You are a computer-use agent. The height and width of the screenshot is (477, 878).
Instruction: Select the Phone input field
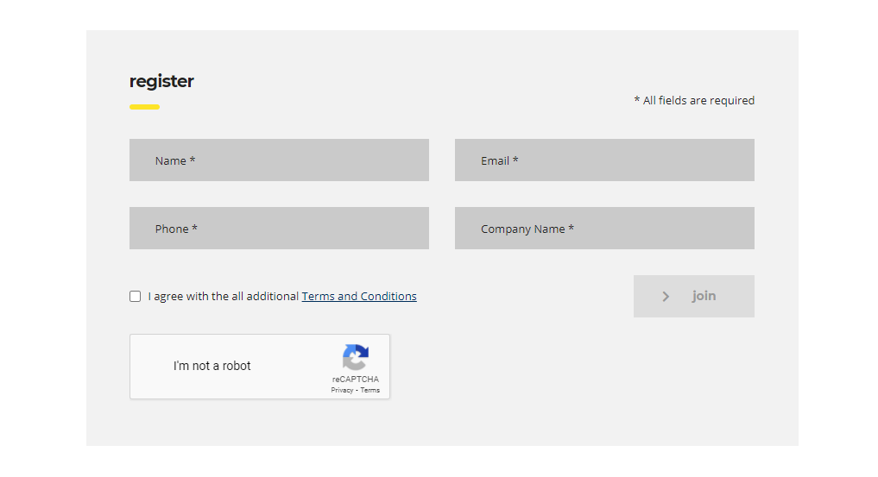(279, 229)
